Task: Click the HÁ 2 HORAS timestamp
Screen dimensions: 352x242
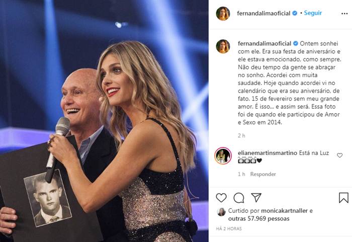Action: [229, 229]
